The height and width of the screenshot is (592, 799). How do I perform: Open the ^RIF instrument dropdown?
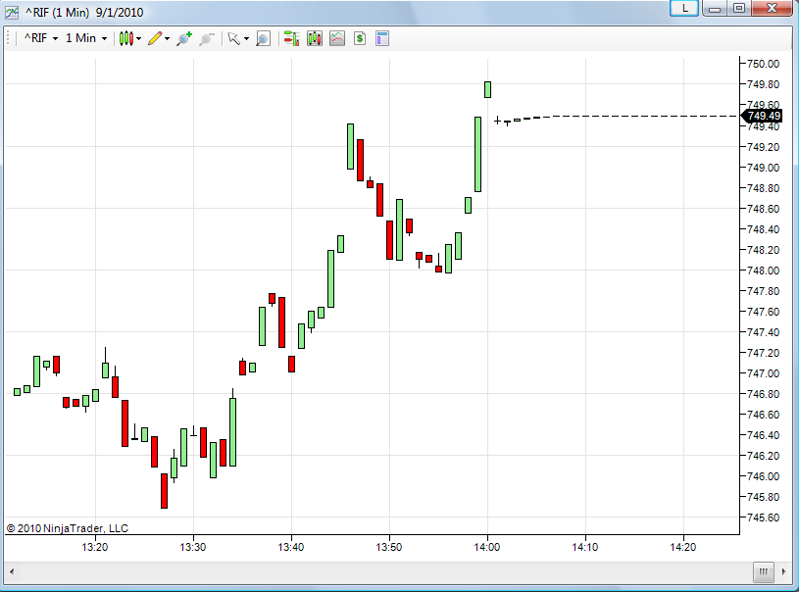(x=41, y=38)
